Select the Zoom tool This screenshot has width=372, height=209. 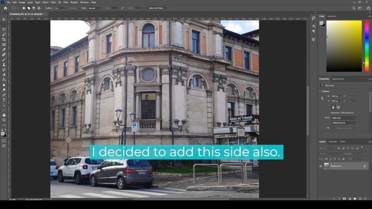click(x=4, y=120)
